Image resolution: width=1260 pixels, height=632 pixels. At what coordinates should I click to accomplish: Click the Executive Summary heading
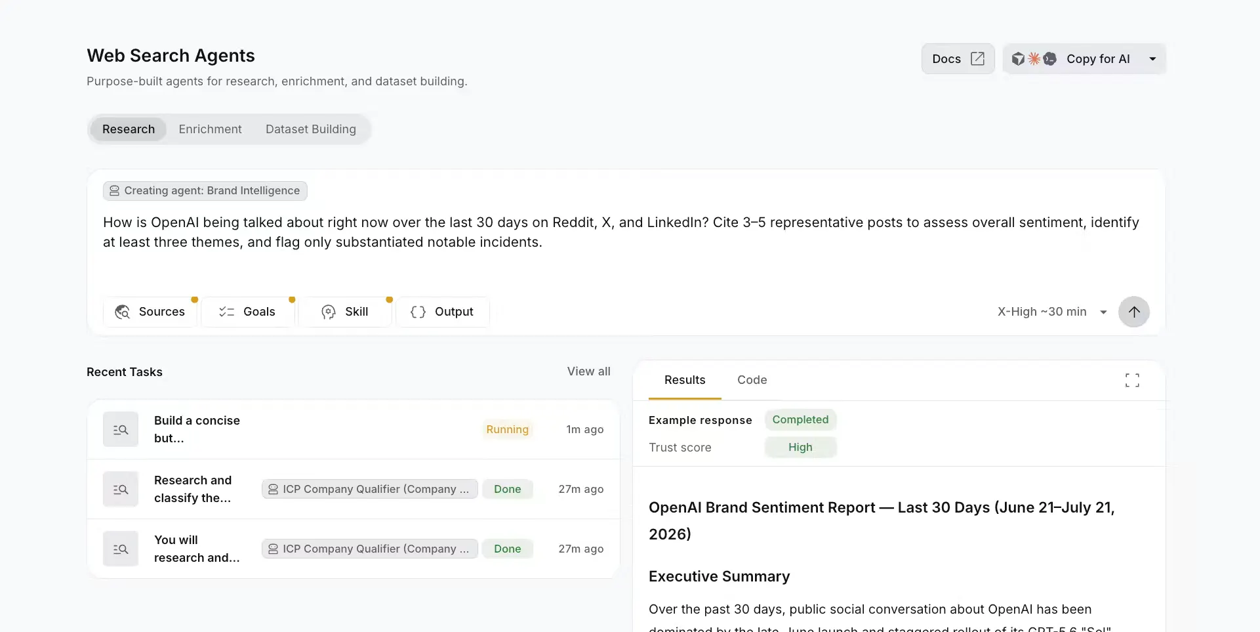719,576
